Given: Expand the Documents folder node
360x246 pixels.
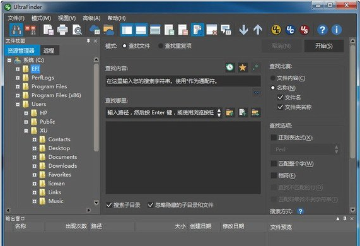Looking at the screenshot, I should pos(34,157).
